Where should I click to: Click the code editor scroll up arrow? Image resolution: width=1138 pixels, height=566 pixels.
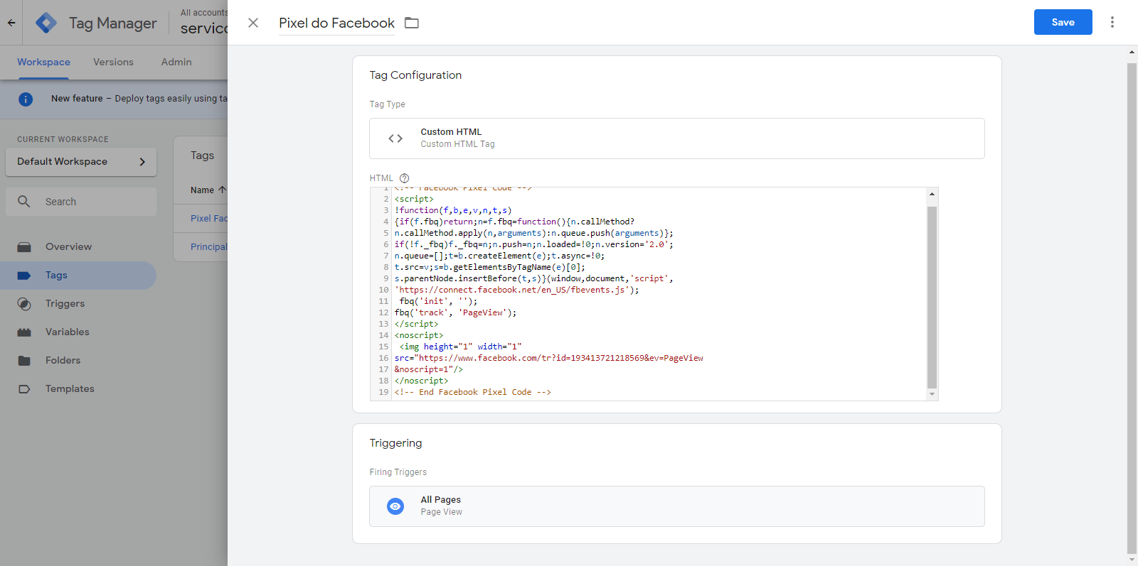point(932,194)
